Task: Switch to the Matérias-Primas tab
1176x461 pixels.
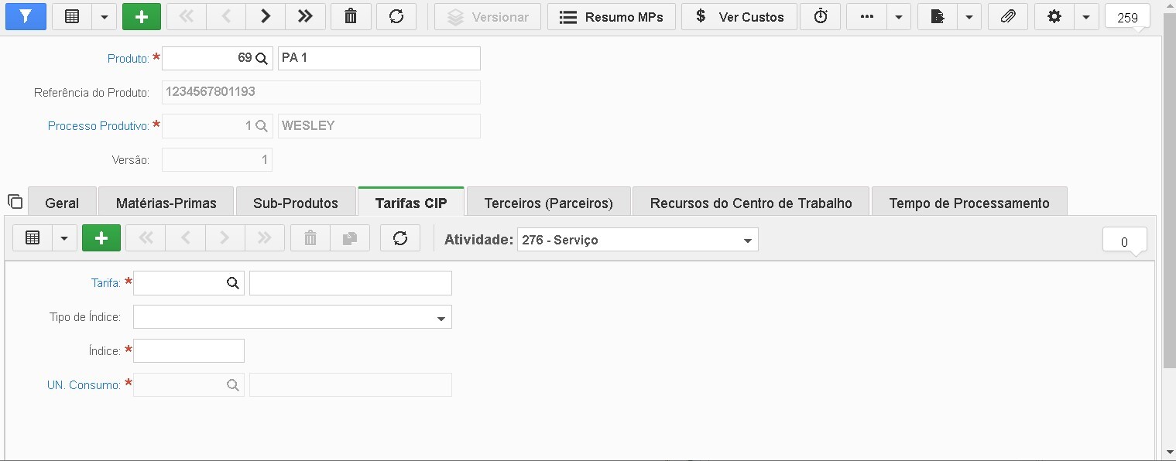Action: pos(166,203)
